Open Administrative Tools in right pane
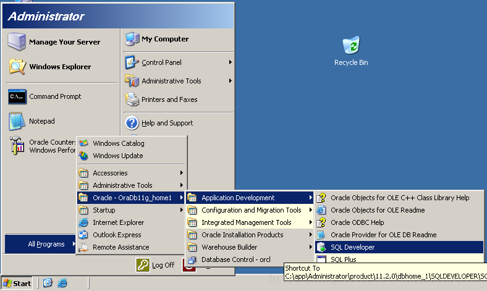The width and height of the screenshot is (487, 291). [179, 81]
